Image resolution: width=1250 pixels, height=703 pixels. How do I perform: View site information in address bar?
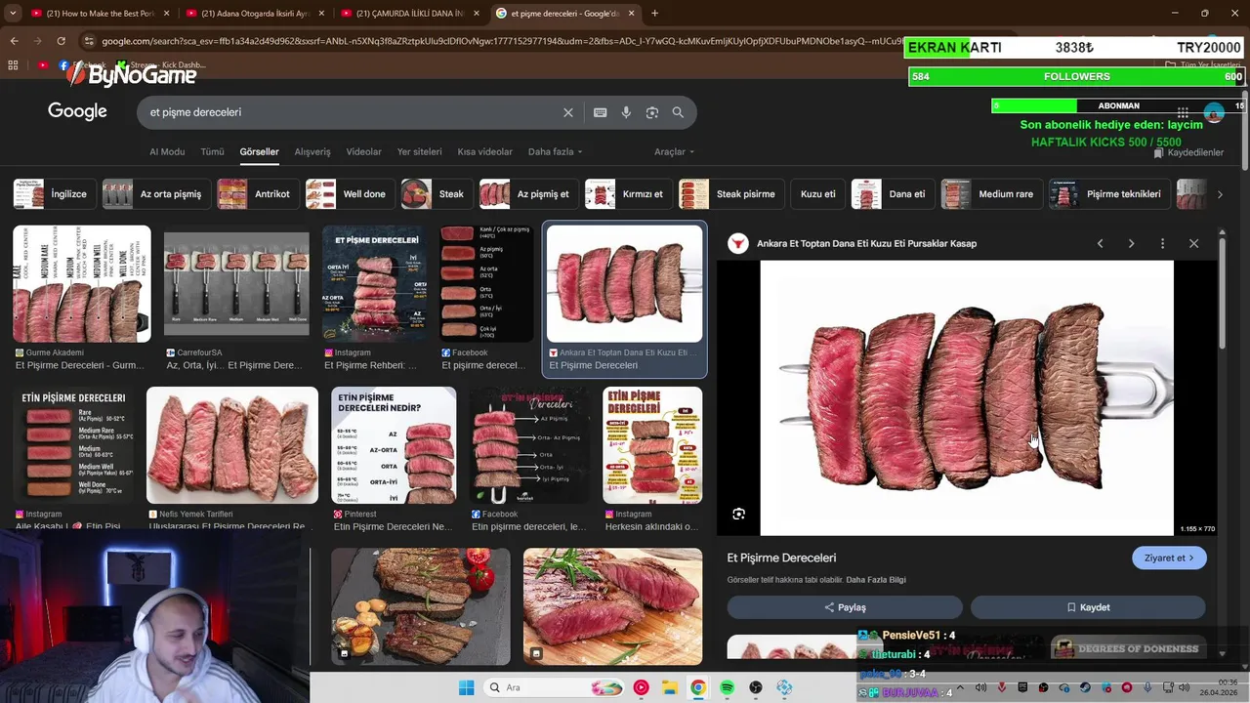89,41
